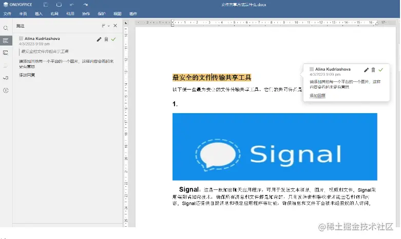Delete Alina's comment in the sidebar panel
The image size is (401, 239).
coord(106,39)
